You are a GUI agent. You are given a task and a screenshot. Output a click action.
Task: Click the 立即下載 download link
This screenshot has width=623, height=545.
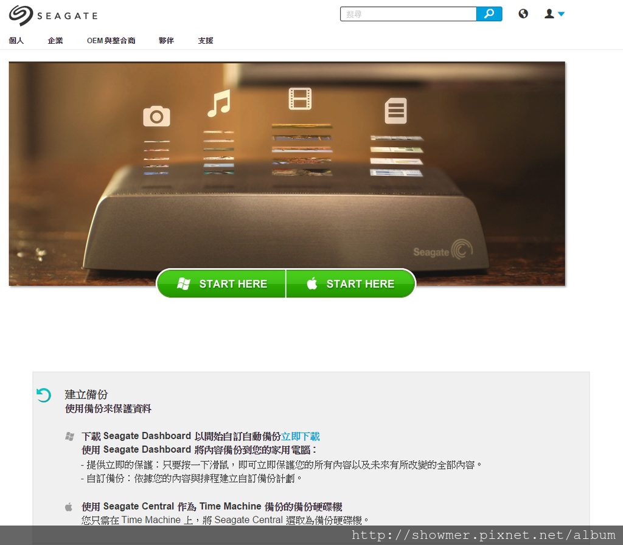pyautogui.click(x=301, y=437)
